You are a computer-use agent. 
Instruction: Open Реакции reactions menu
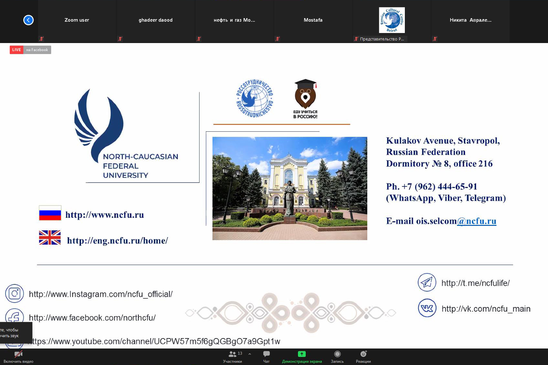(363, 357)
